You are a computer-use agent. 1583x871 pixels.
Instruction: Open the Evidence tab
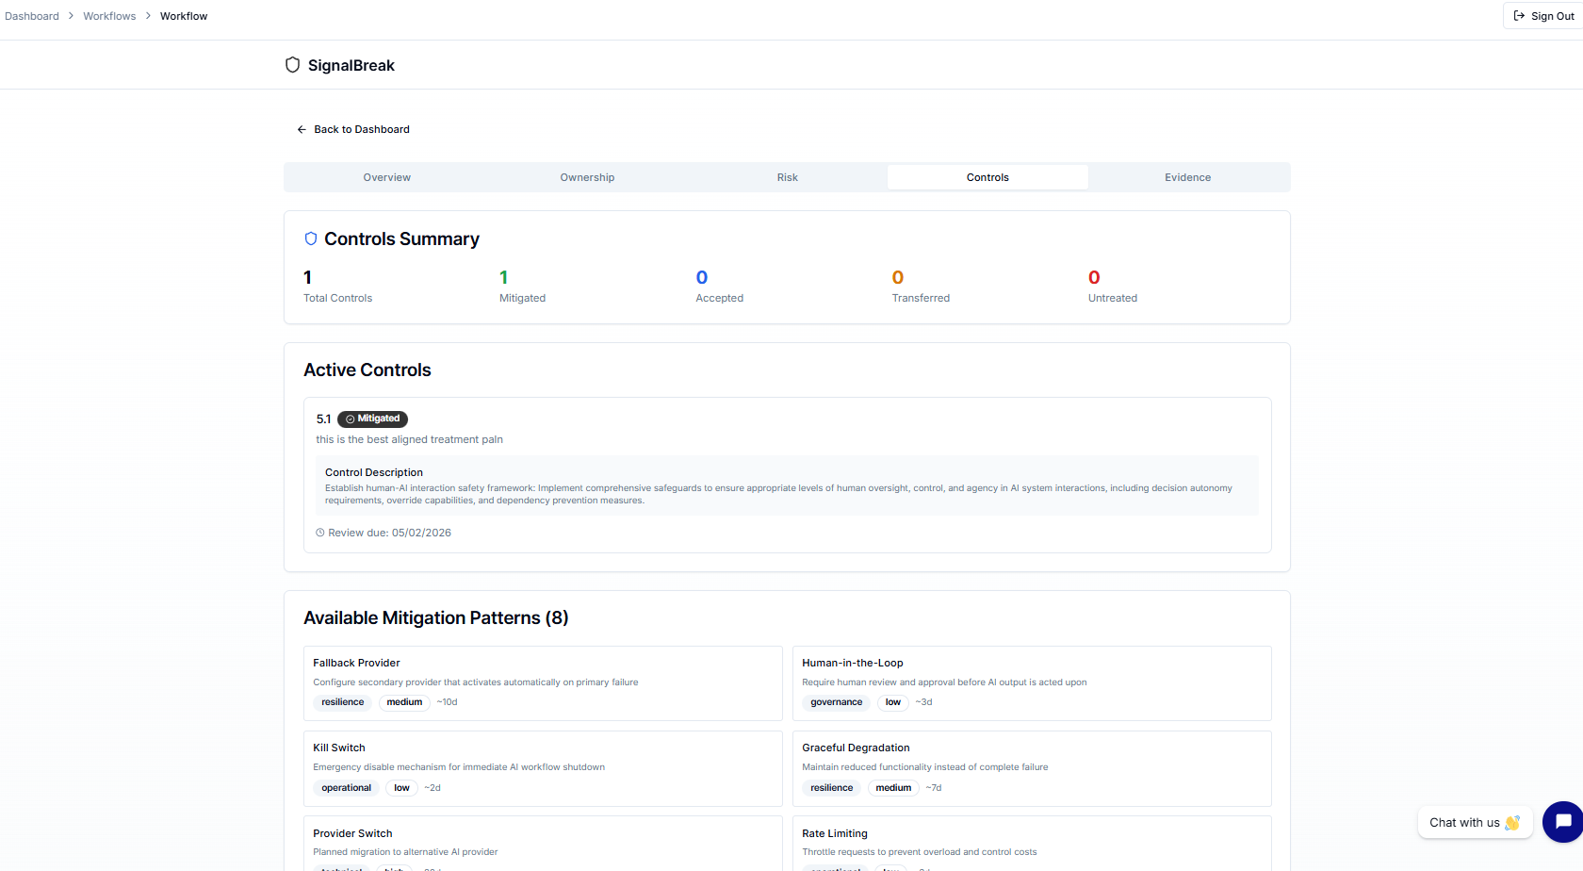point(1187,176)
